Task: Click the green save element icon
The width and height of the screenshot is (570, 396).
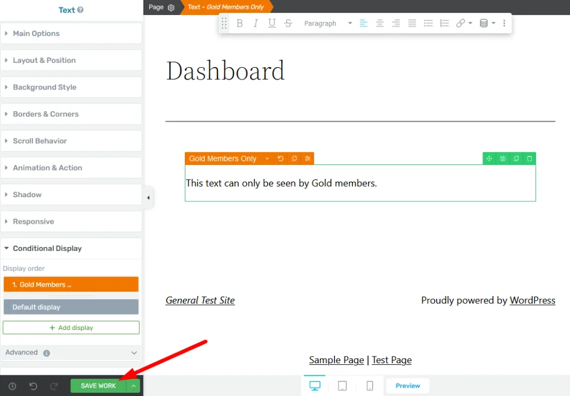Action: [503, 158]
